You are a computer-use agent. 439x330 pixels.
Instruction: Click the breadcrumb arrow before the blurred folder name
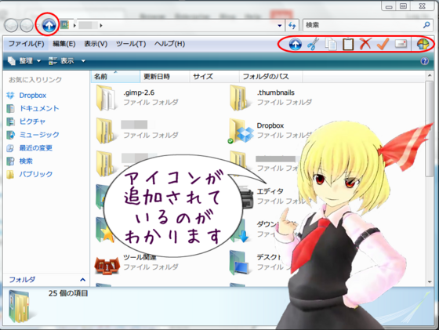tap(74, 25)
